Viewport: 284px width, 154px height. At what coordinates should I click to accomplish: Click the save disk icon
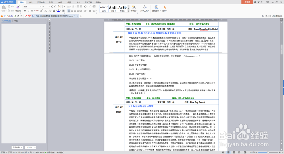pyautogui.click(x=5, y=16)
